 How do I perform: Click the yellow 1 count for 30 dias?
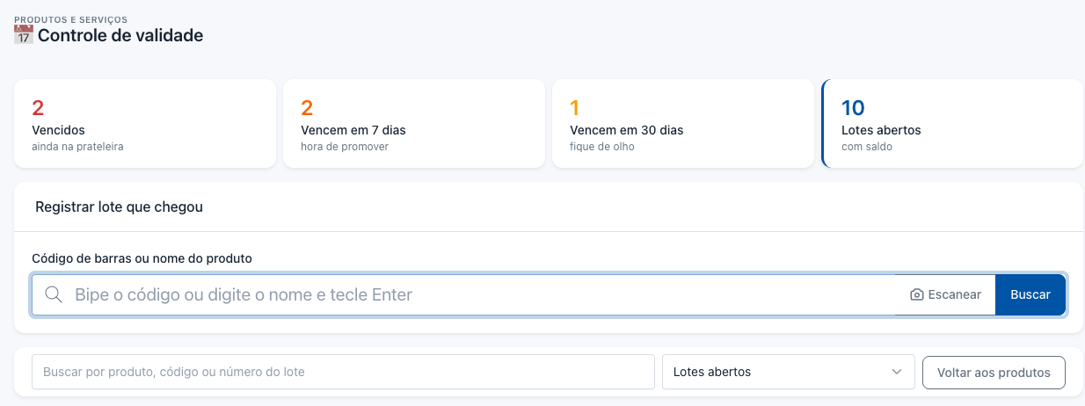pyautogui.click(x=575, y=108)
